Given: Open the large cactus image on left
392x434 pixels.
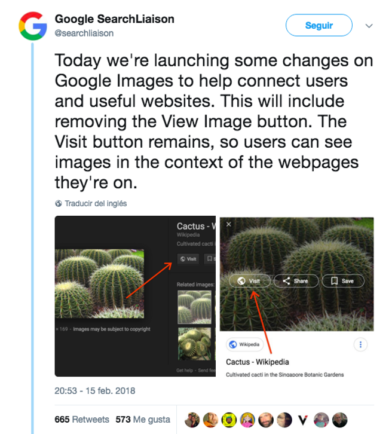Looking at the screenshot, I should pos(99,283).
